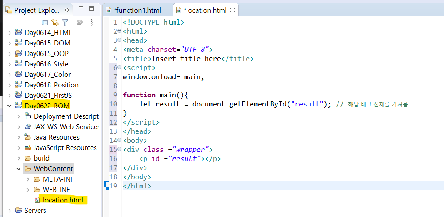Close the Project Explorer tab
This screenshot has width=444, height=217.
[x=66, y=10]
